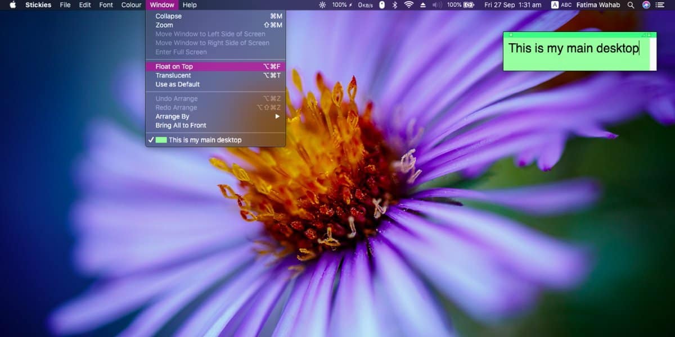
Task: Click the volume speaker icon
Action: [x=437, y=4]
